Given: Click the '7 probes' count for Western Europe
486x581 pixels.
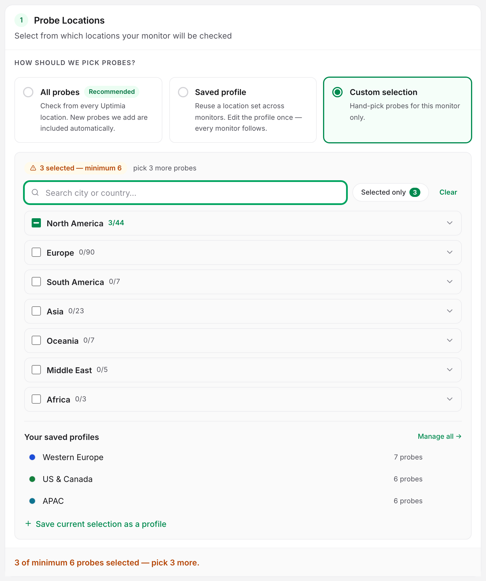Looking at the screenshot, I should click(x=408, y=457).
